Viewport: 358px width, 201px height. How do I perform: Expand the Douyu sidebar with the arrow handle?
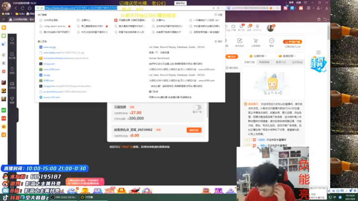coord(17,115)
